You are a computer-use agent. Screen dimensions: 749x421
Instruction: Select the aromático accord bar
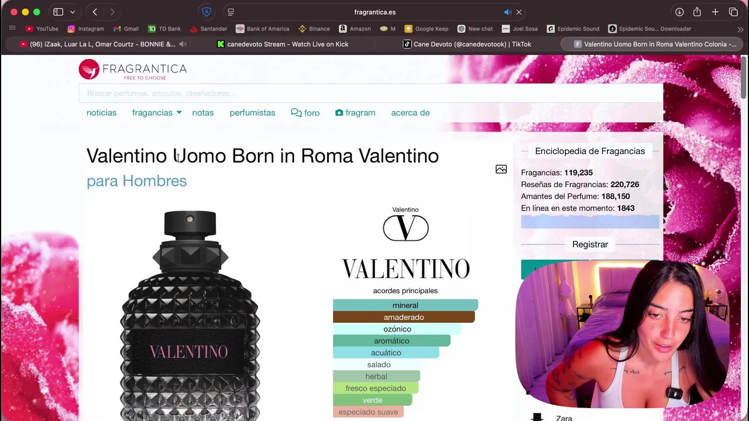(391, 341)
